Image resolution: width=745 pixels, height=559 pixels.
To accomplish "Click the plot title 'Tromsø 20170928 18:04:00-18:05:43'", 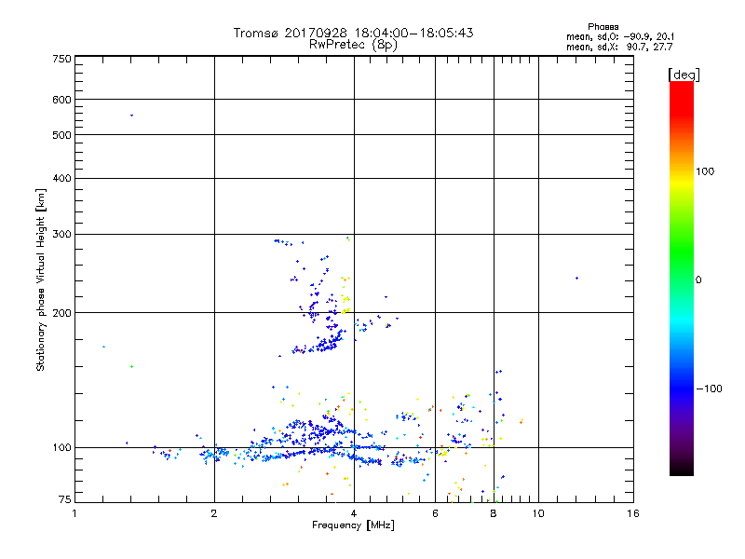I will click(353, 33).
